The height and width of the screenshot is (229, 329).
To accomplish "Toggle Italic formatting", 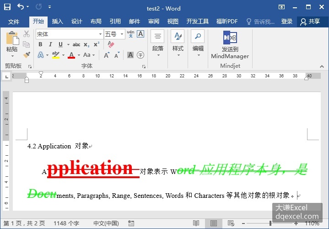I will 50,44.
